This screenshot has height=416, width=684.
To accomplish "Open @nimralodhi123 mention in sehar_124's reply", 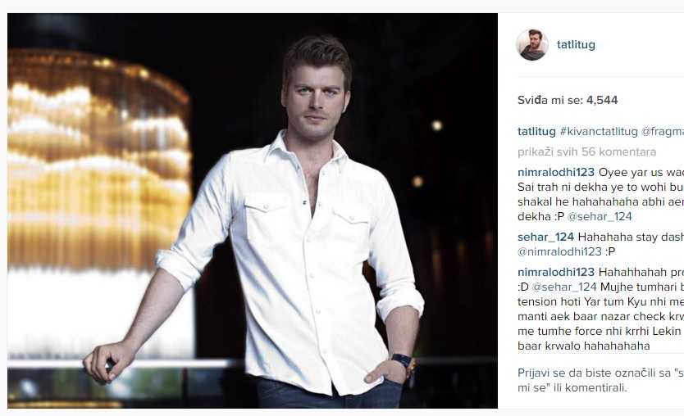I will click(x=559, y=251).
